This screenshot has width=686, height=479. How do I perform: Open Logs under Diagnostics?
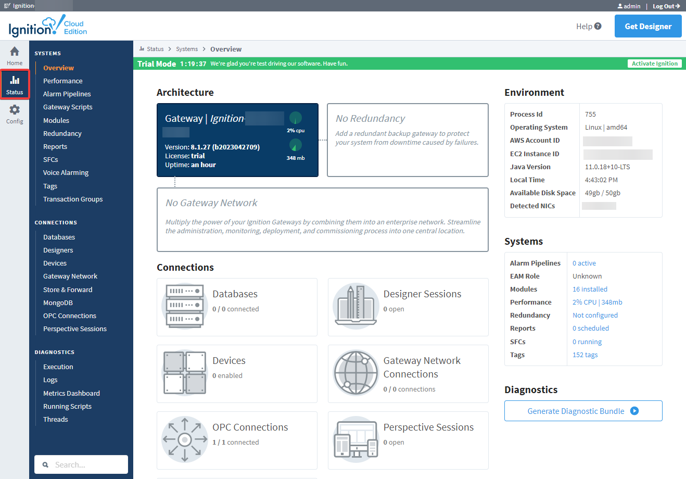click(x=50, y=380)
